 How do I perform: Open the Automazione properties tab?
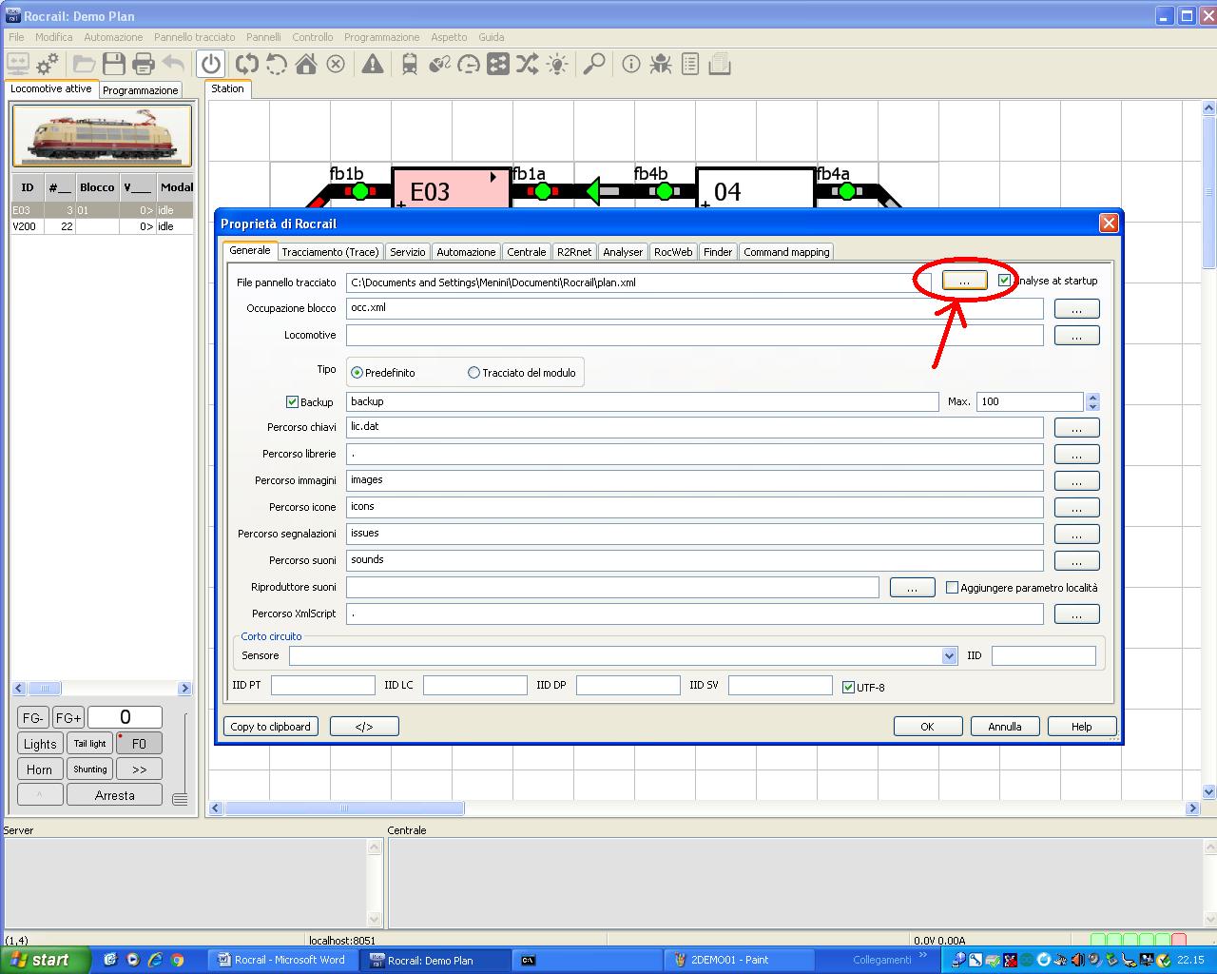coord(466,252)
